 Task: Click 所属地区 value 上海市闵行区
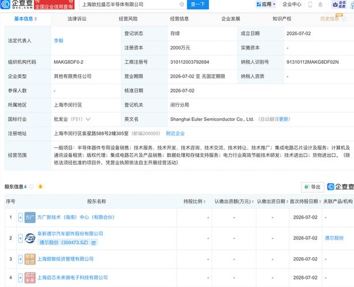tap(68, 105)
